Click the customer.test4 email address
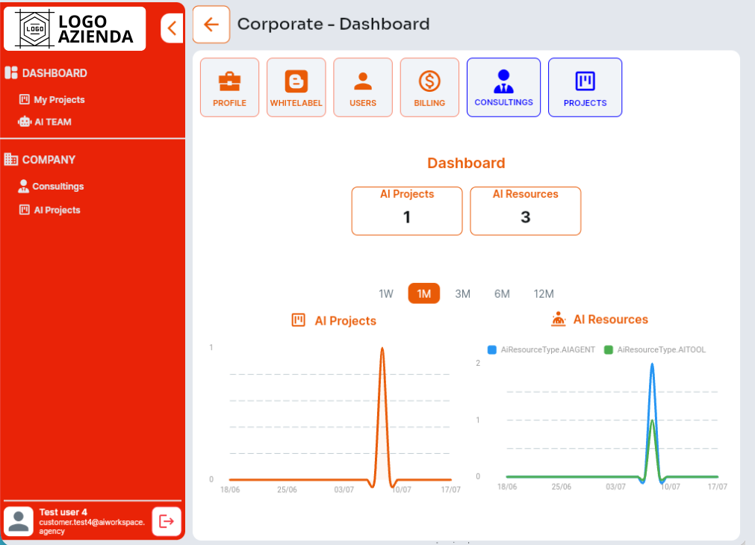This screenshot has width=755, height=545. click(x=92, y=526)
